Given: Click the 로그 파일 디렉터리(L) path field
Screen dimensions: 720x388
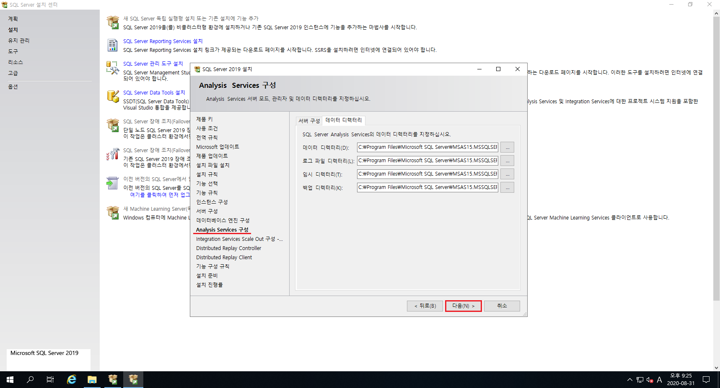Looking at the screenshot, I should click(x=427, y=161).
